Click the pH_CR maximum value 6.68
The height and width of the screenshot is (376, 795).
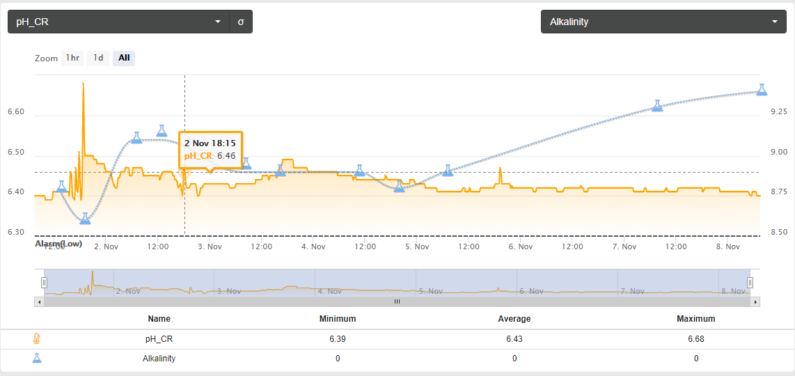696,340
